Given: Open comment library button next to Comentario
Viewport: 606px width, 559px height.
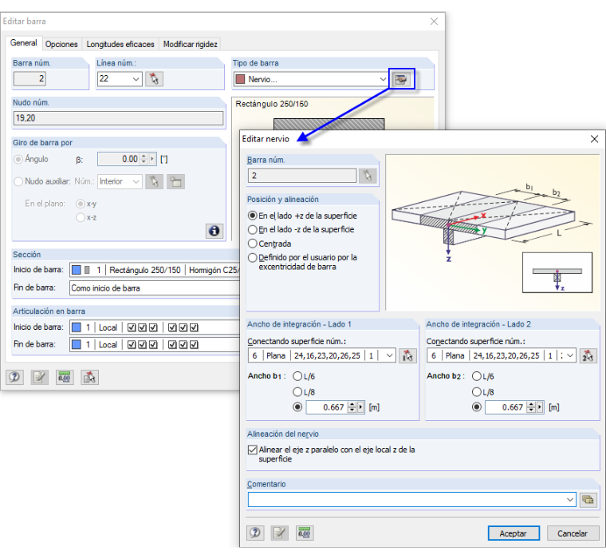Looking at the screenshot, I should click(588, 499).
